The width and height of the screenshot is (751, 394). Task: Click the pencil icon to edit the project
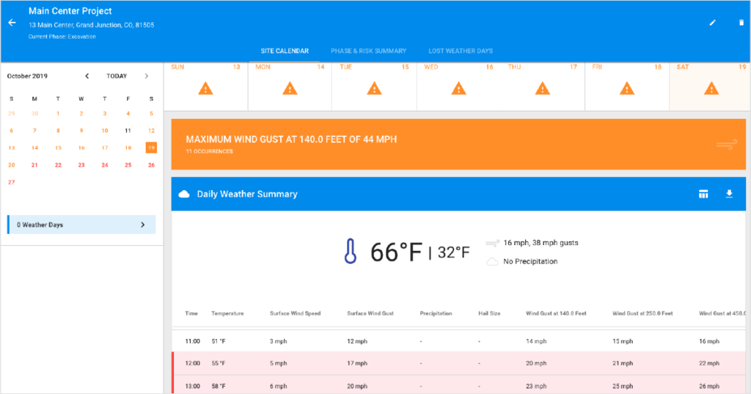coord(713,23)
